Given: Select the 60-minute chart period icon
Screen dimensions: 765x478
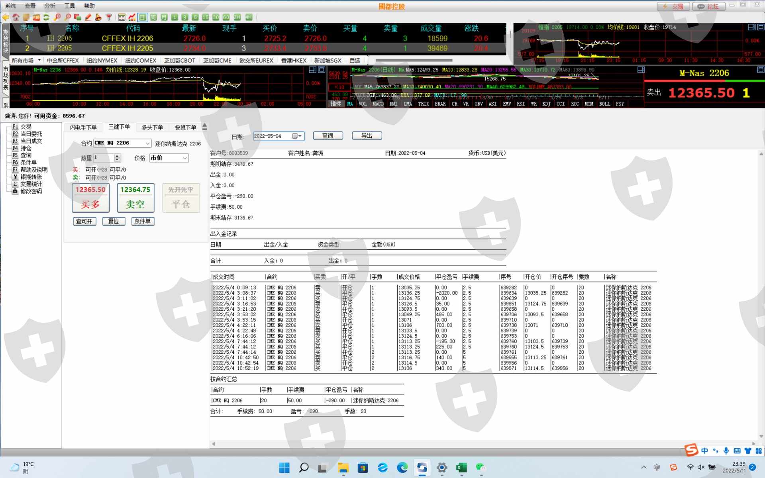Looking at the screenshot, I should (226, 17).
